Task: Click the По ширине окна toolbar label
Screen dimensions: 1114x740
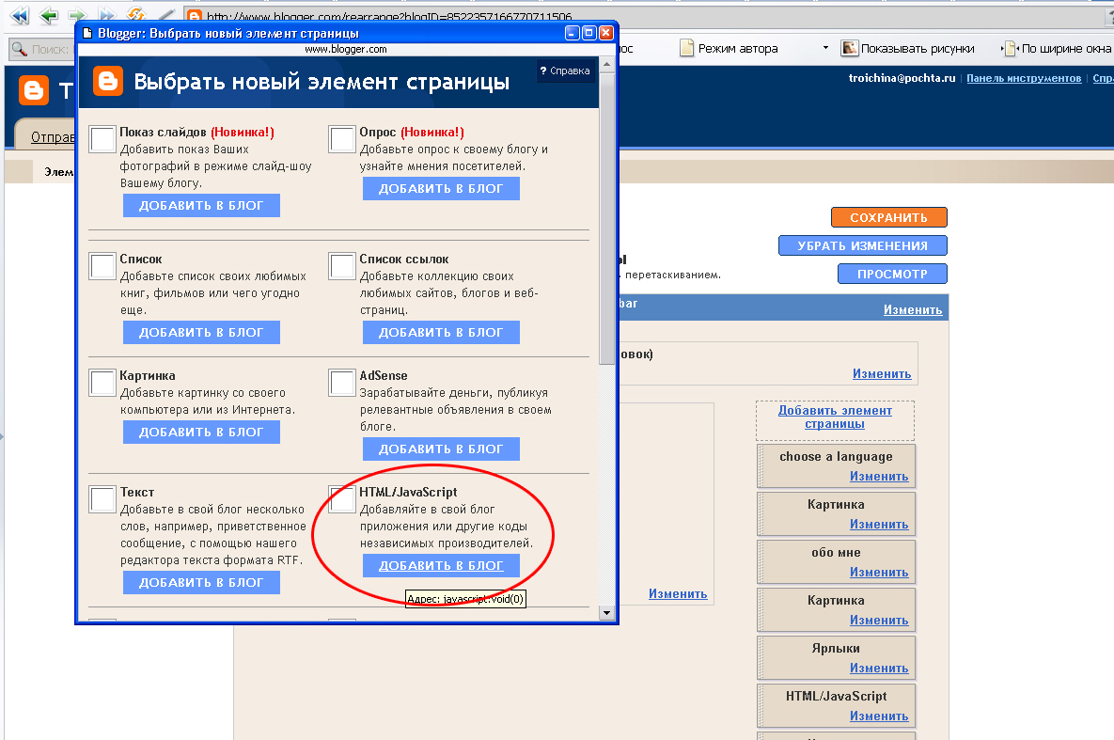Action: point(1066,48)
